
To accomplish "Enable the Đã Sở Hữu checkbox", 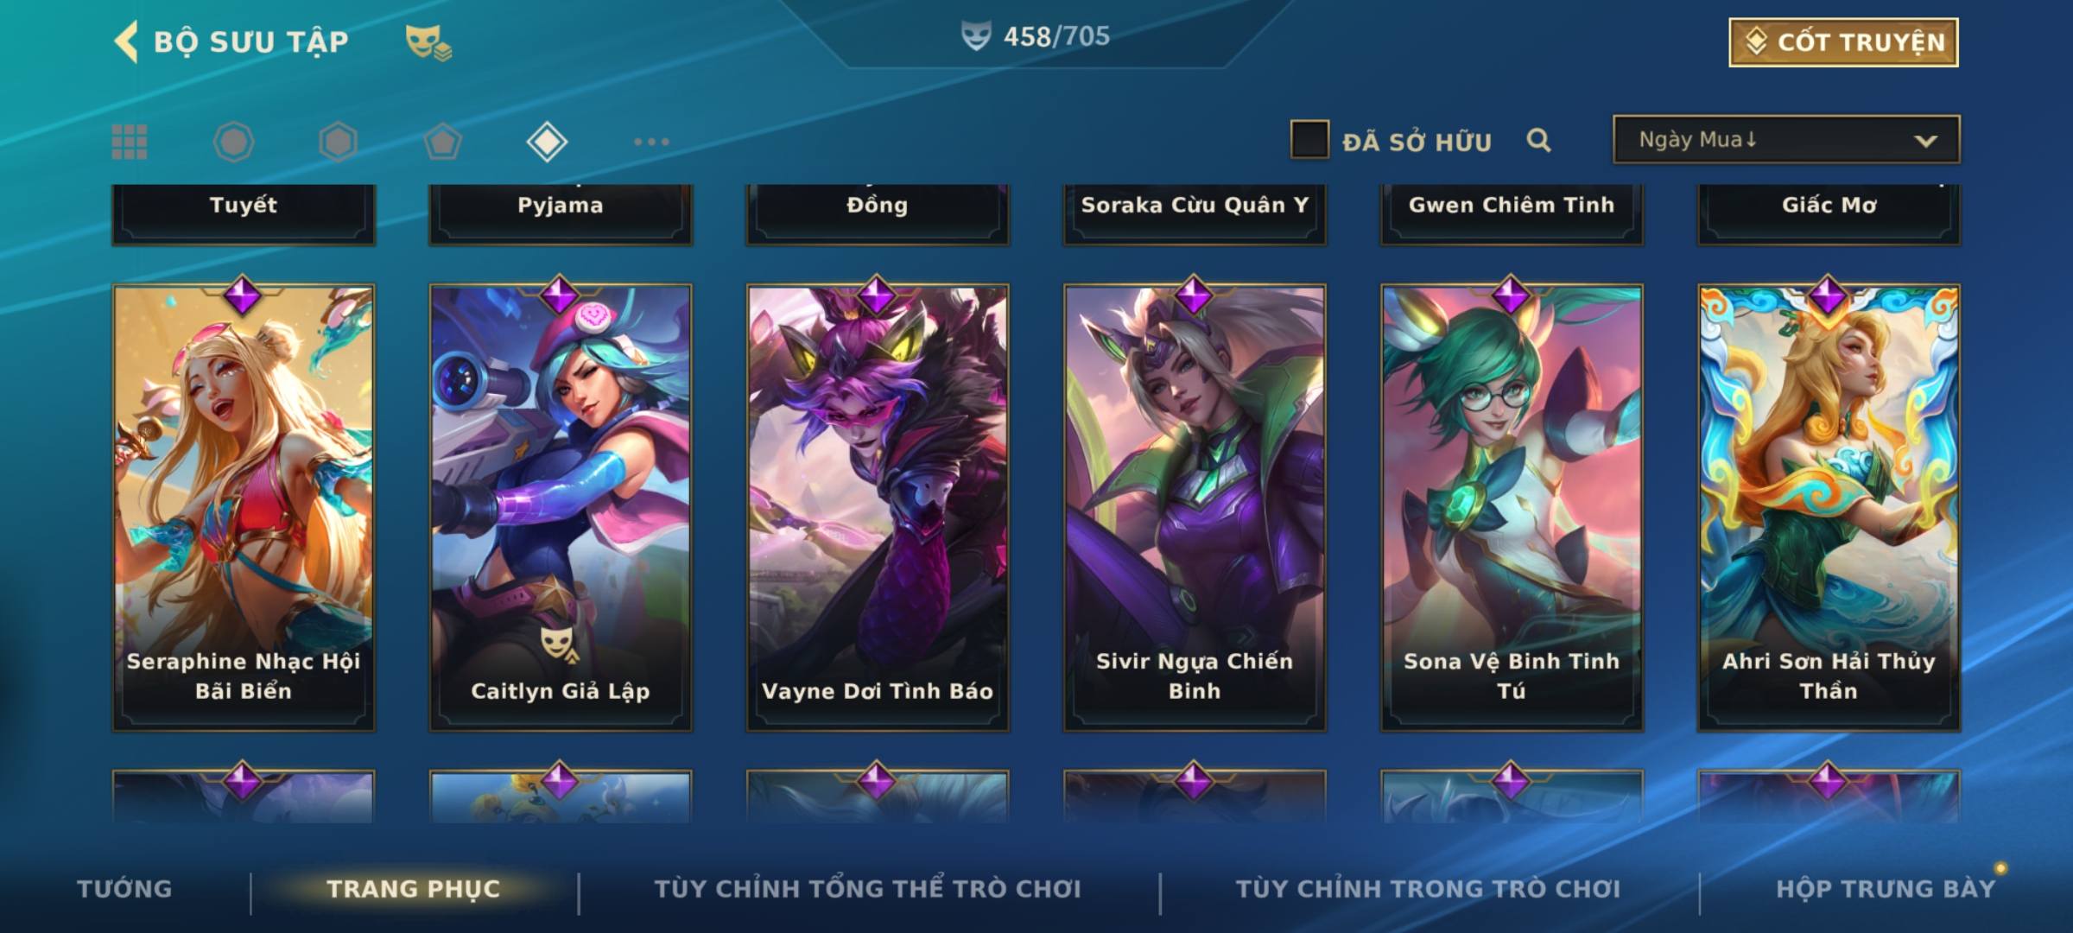I will pos(1309,140).
